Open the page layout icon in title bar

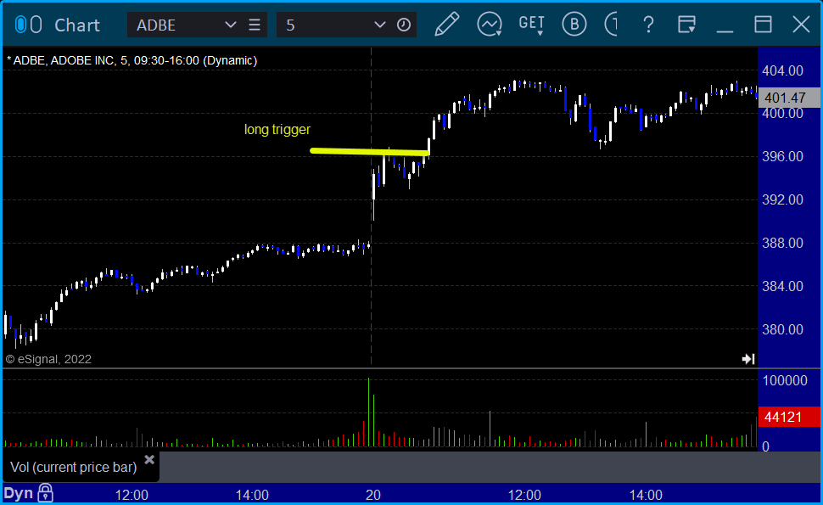pos(686,25)
